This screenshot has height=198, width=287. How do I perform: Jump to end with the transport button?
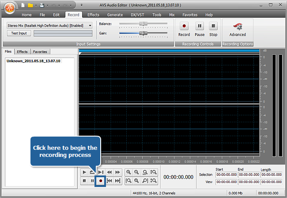[118, 181]
